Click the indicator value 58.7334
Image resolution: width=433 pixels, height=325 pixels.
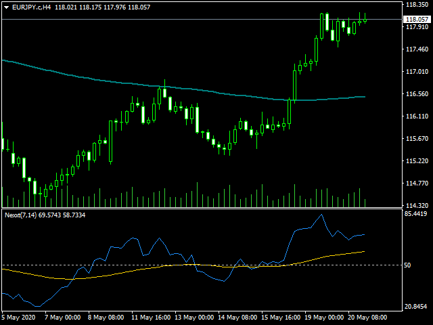[x=74, y=215]
